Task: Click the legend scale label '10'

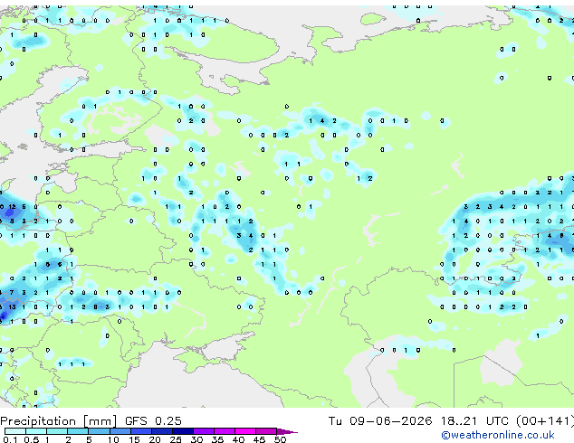Action: pyautogui.click(x=113, y=439)
